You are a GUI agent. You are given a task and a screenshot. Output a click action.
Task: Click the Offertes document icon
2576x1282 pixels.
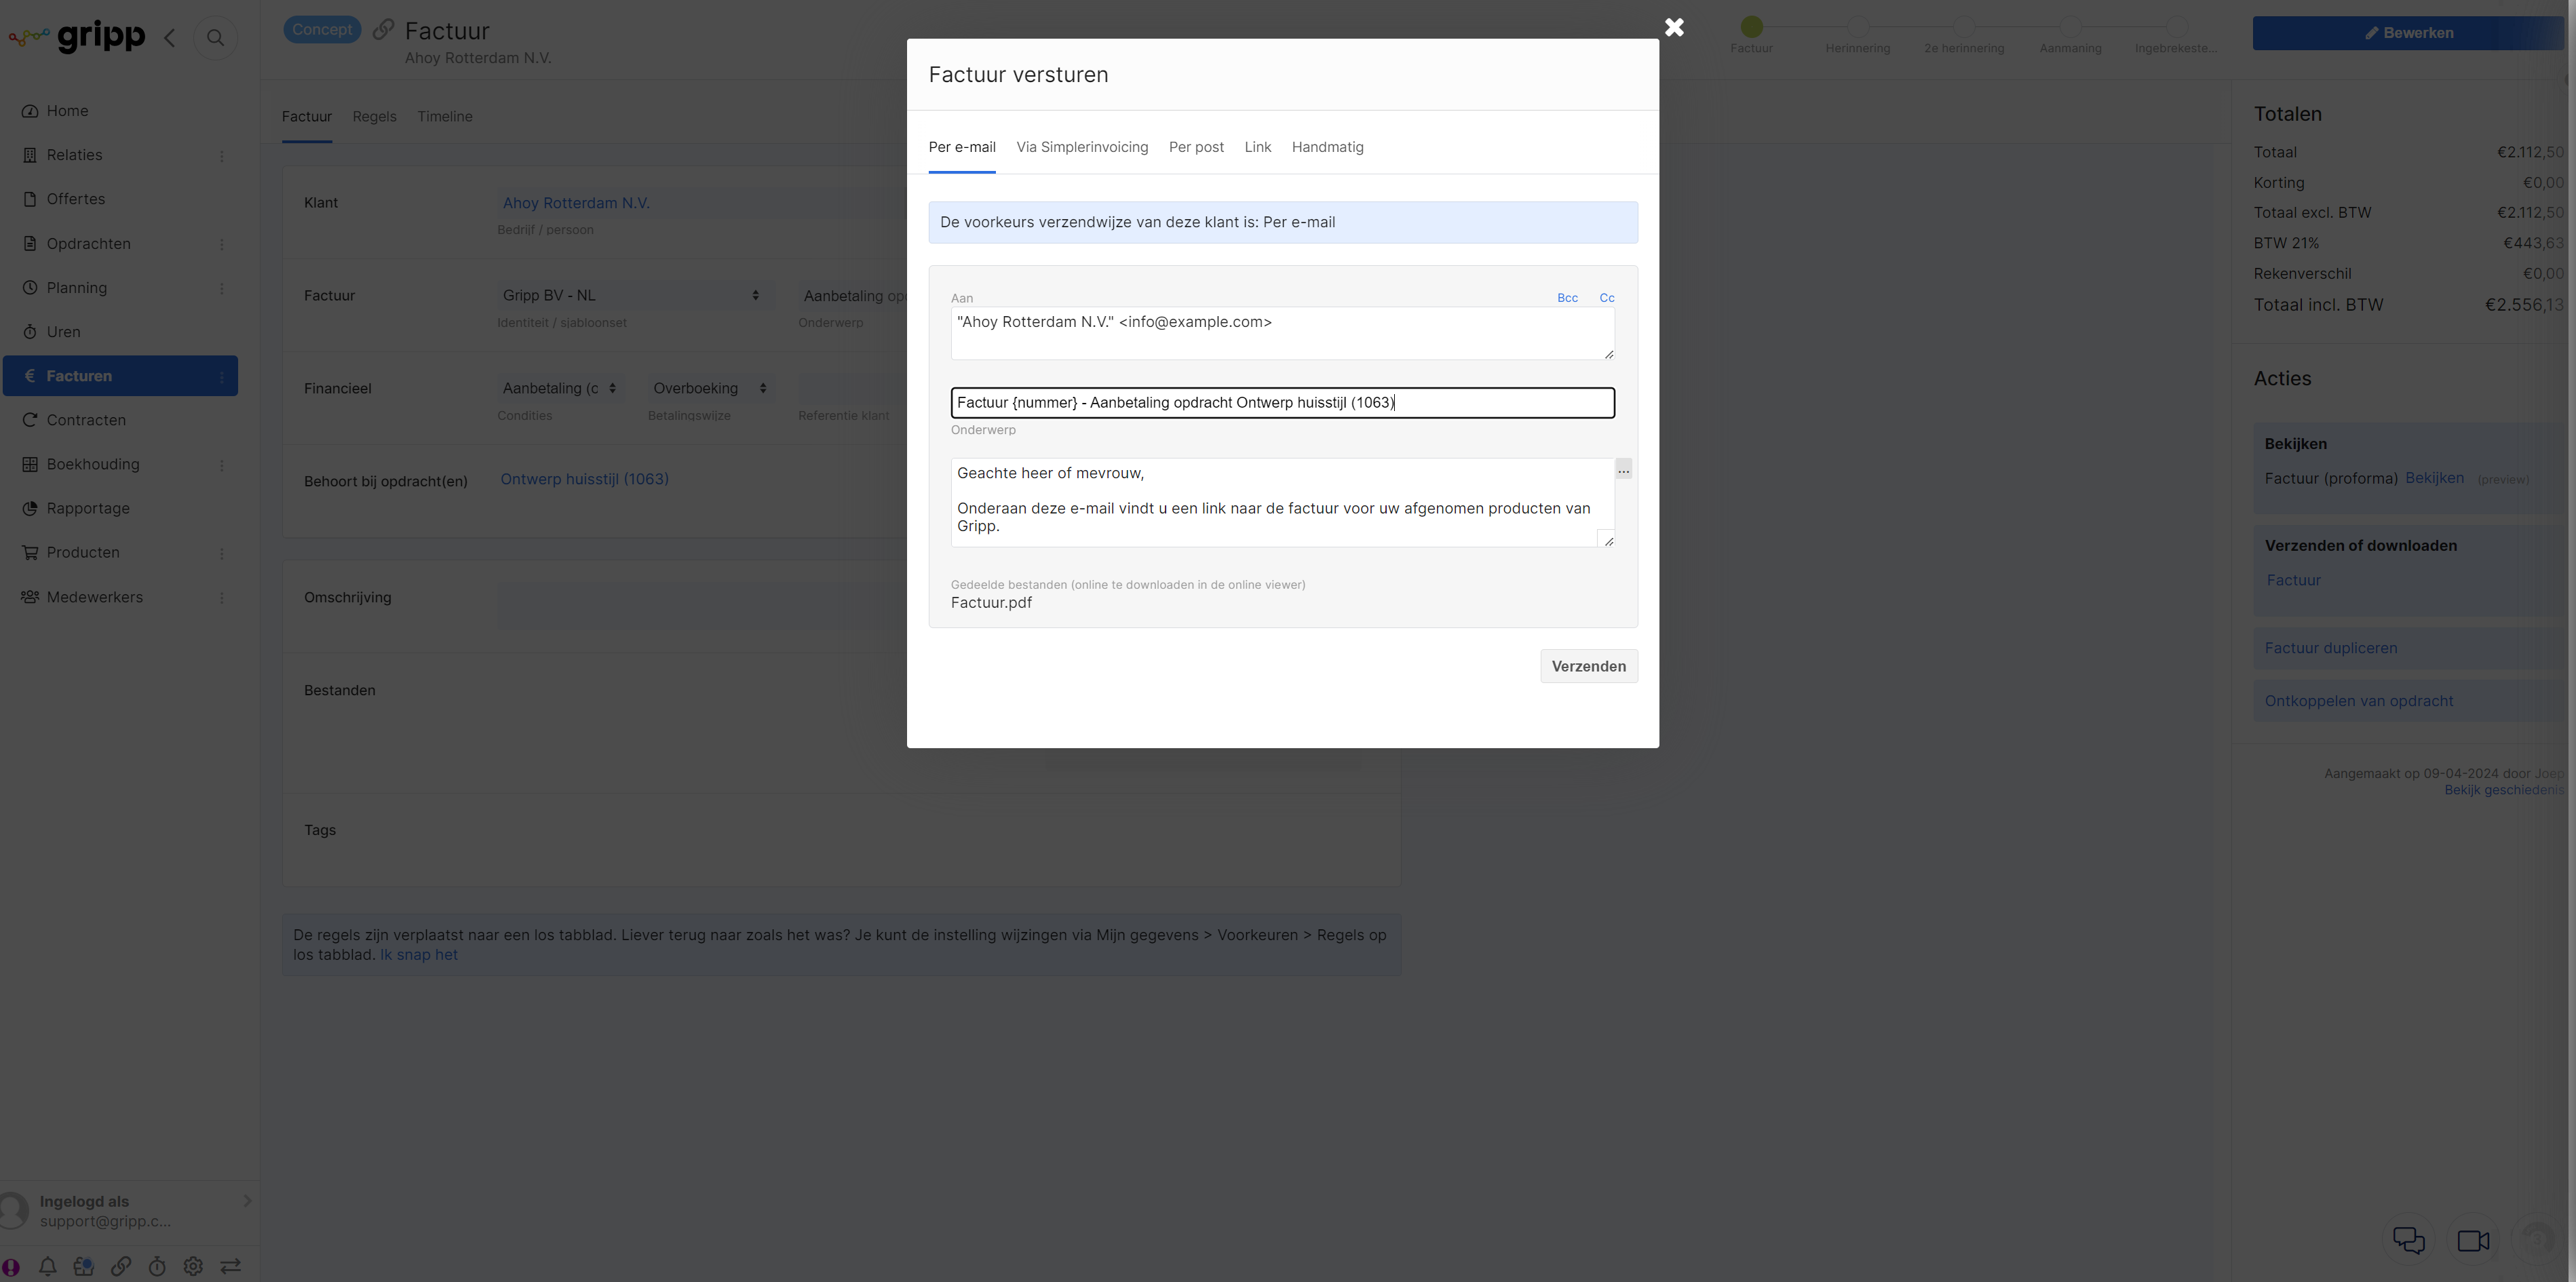pyautogui.click(x=30, y=199)
